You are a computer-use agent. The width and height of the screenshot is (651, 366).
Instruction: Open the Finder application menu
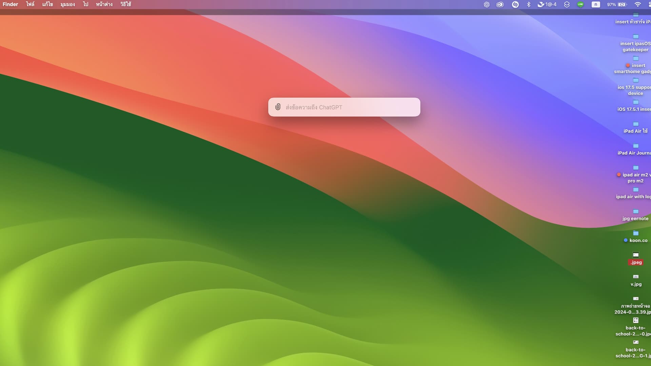(11, 4)
